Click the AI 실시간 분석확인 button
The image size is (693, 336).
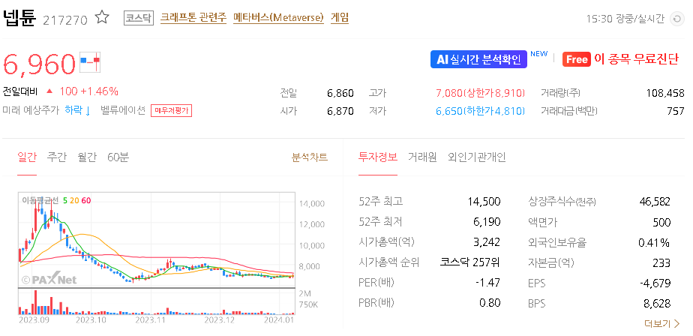pyautogui.click(x=478, y=59)
